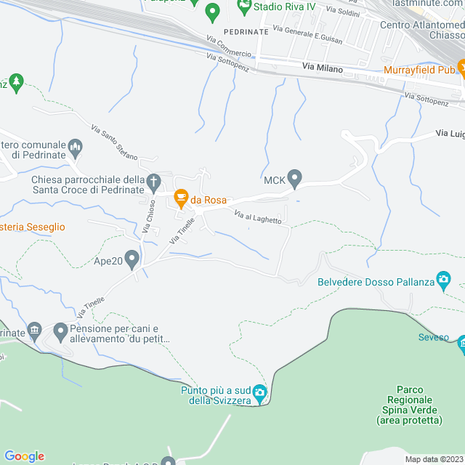Click the church cross marker icon

pos(153,184)
